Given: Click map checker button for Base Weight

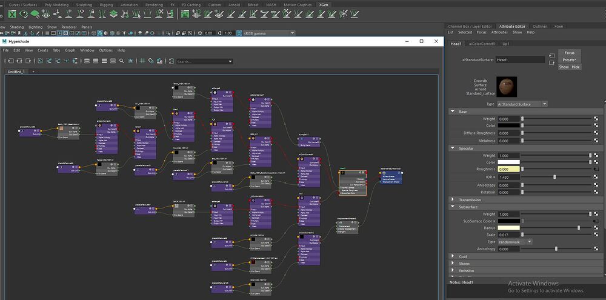Looking at the screenshot, I should coord(596,119).
